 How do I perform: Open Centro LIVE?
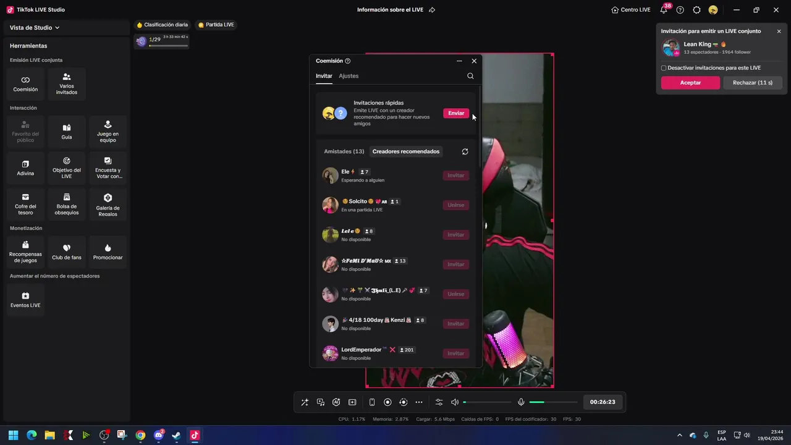click(x=631, y=10)
